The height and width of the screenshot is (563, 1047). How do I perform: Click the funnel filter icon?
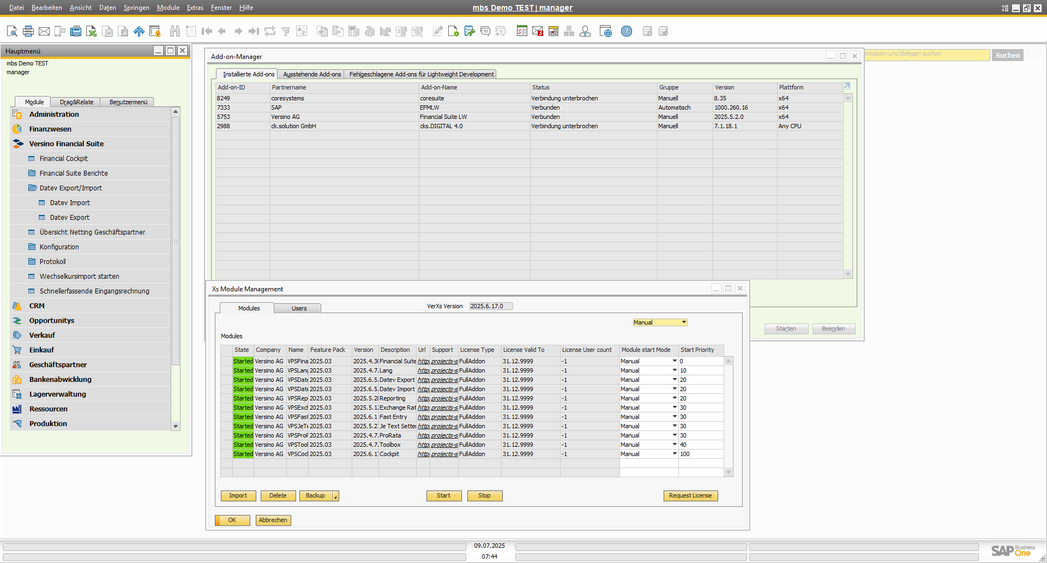point(286,31)
